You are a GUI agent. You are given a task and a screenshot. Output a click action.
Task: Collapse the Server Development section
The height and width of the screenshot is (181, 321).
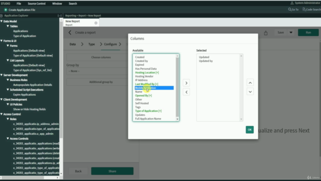pyautogui.click(x=2, y=75)
